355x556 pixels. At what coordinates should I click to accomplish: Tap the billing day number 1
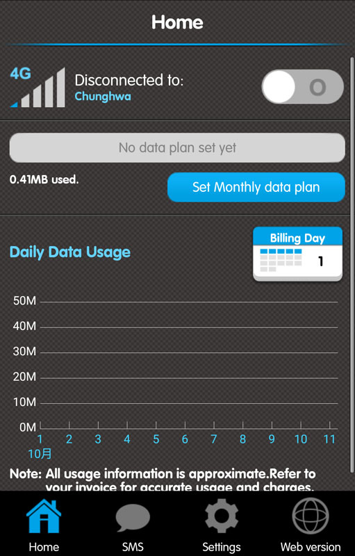pyautogui.click(x=321, y=261)
